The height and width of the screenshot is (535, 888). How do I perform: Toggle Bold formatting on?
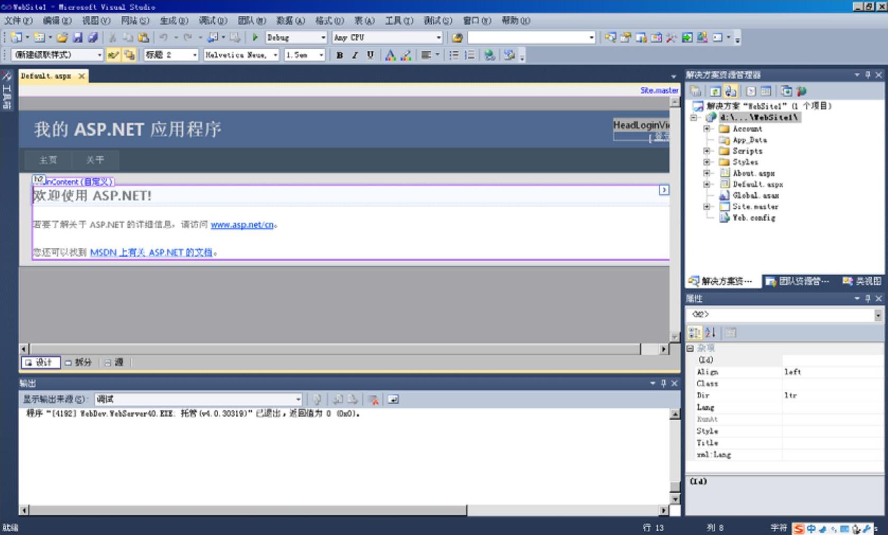coord(339,55)
